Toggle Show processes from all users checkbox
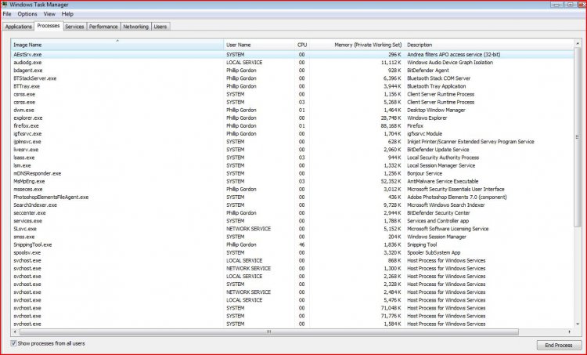587x355 pixels. (x=14, y=343)
